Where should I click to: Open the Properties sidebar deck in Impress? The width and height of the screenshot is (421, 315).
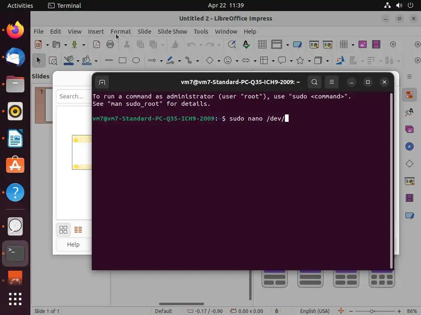point(409,95)
